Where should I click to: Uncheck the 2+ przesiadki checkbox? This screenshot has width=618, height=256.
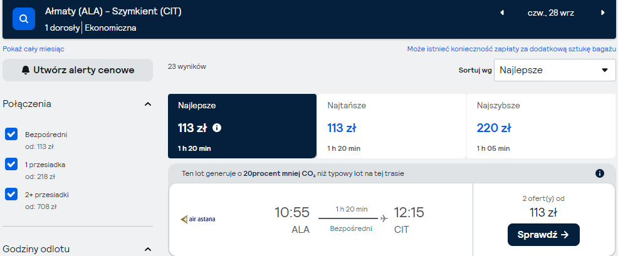pos(11,194)
